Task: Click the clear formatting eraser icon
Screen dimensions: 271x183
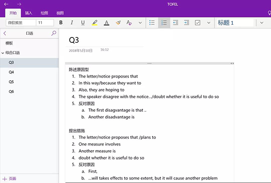Action: [x=118, y=23]
